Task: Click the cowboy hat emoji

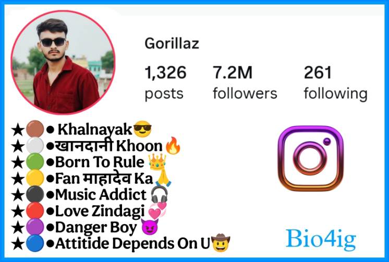Action: coord(221,243)
